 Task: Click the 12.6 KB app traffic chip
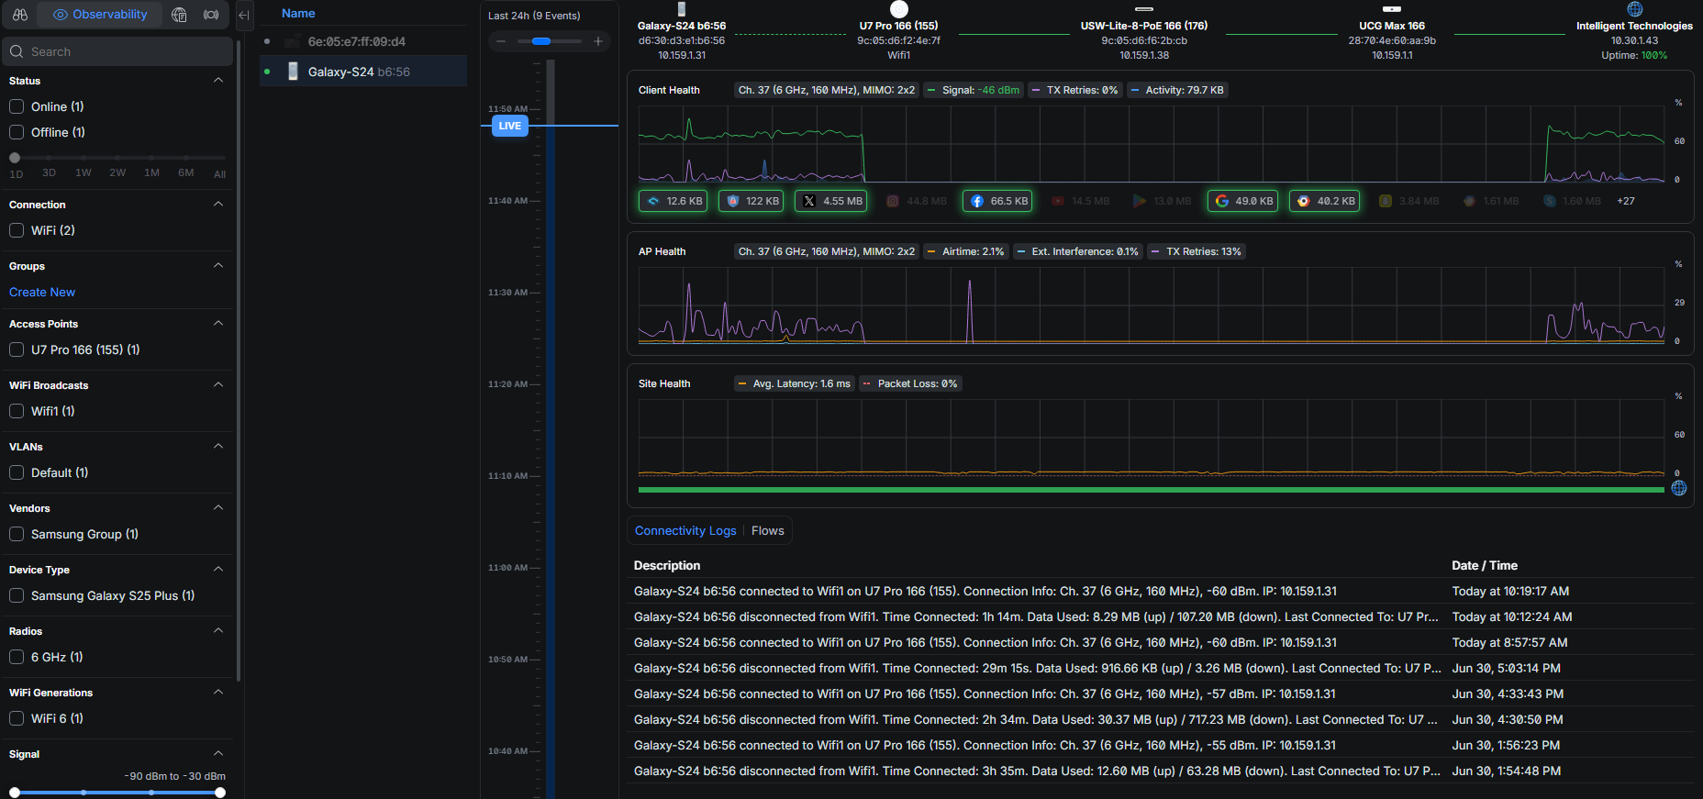tap(673, 201)
